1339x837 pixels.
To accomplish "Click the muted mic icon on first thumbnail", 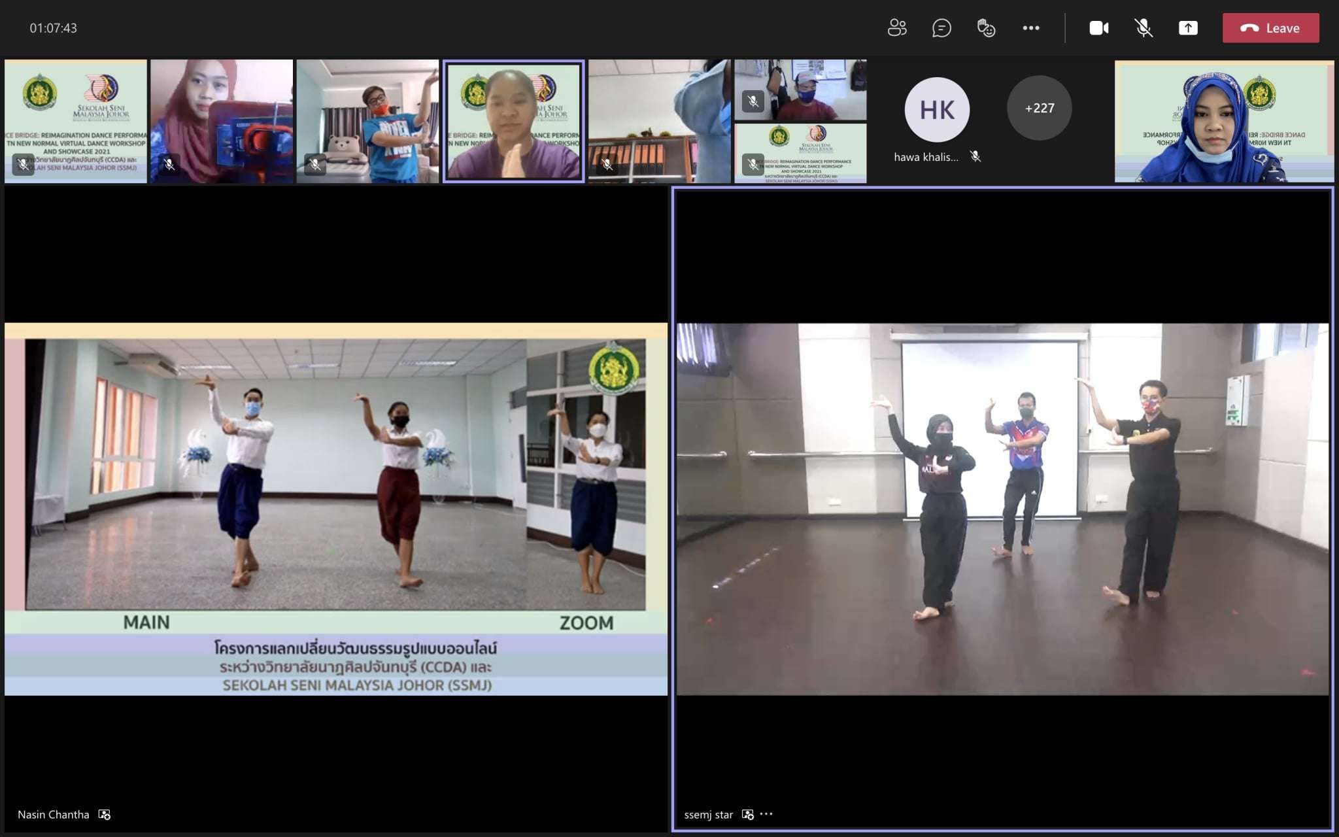I will coord(24,164).
